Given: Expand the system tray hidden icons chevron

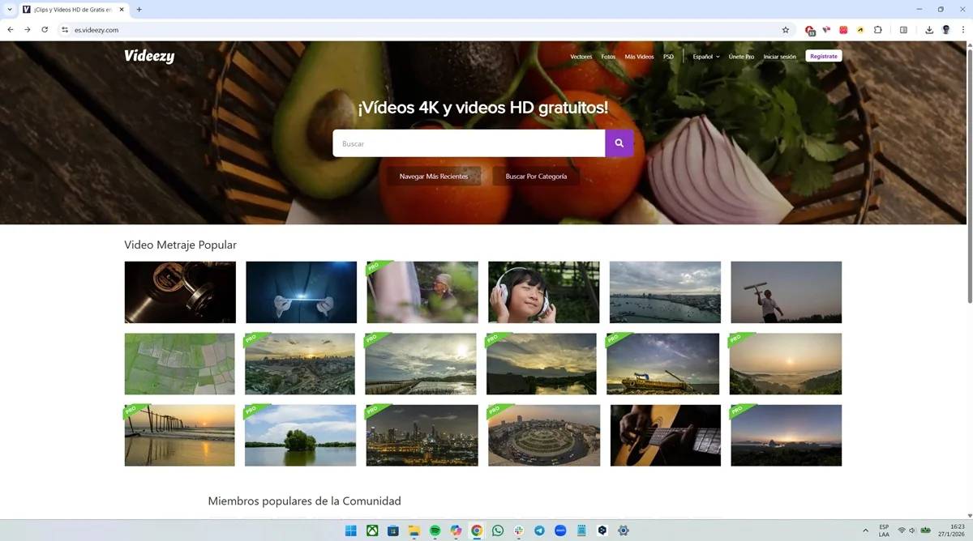Looking at the screenshot, I should 866,530.
